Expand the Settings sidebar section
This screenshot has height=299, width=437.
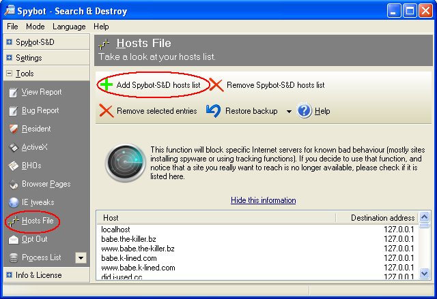coord(9,57)
